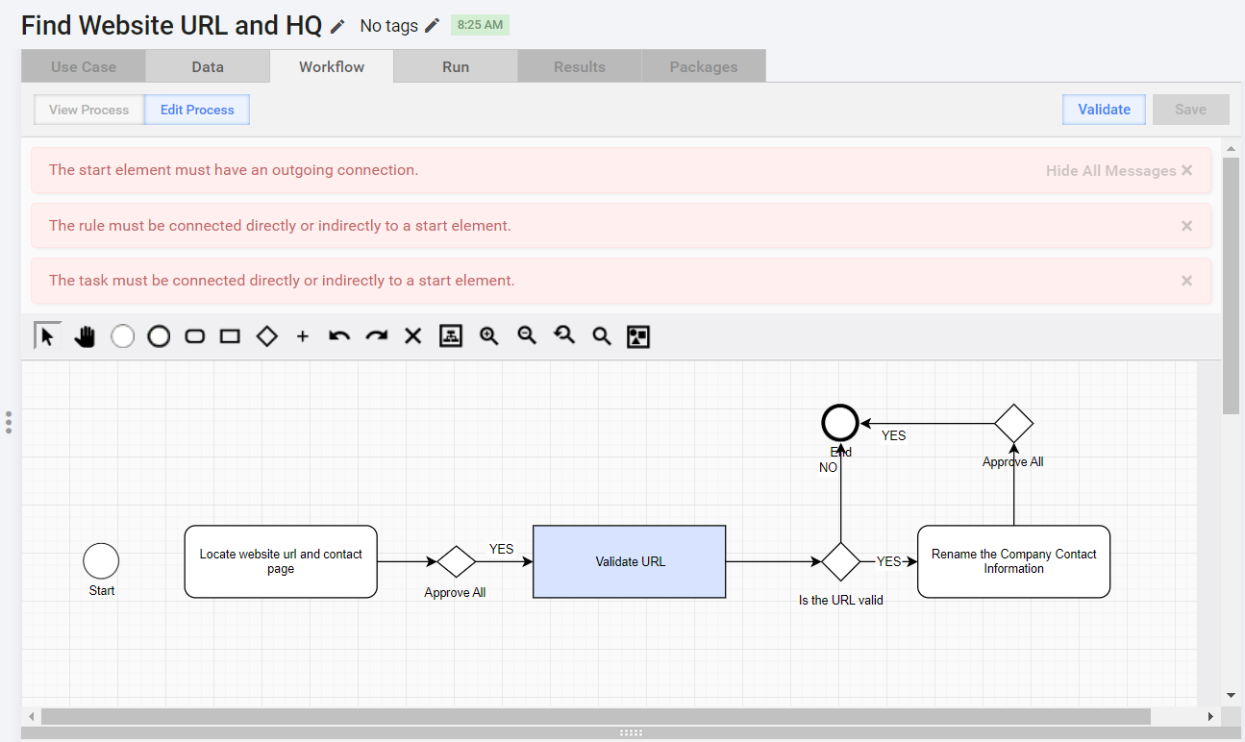1245x742 pixels.
Task: Open the Results tab
Action: tap(580, 66)
